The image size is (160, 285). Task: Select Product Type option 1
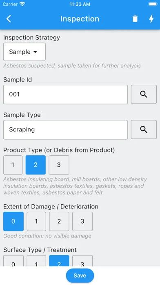click(13, 165)
